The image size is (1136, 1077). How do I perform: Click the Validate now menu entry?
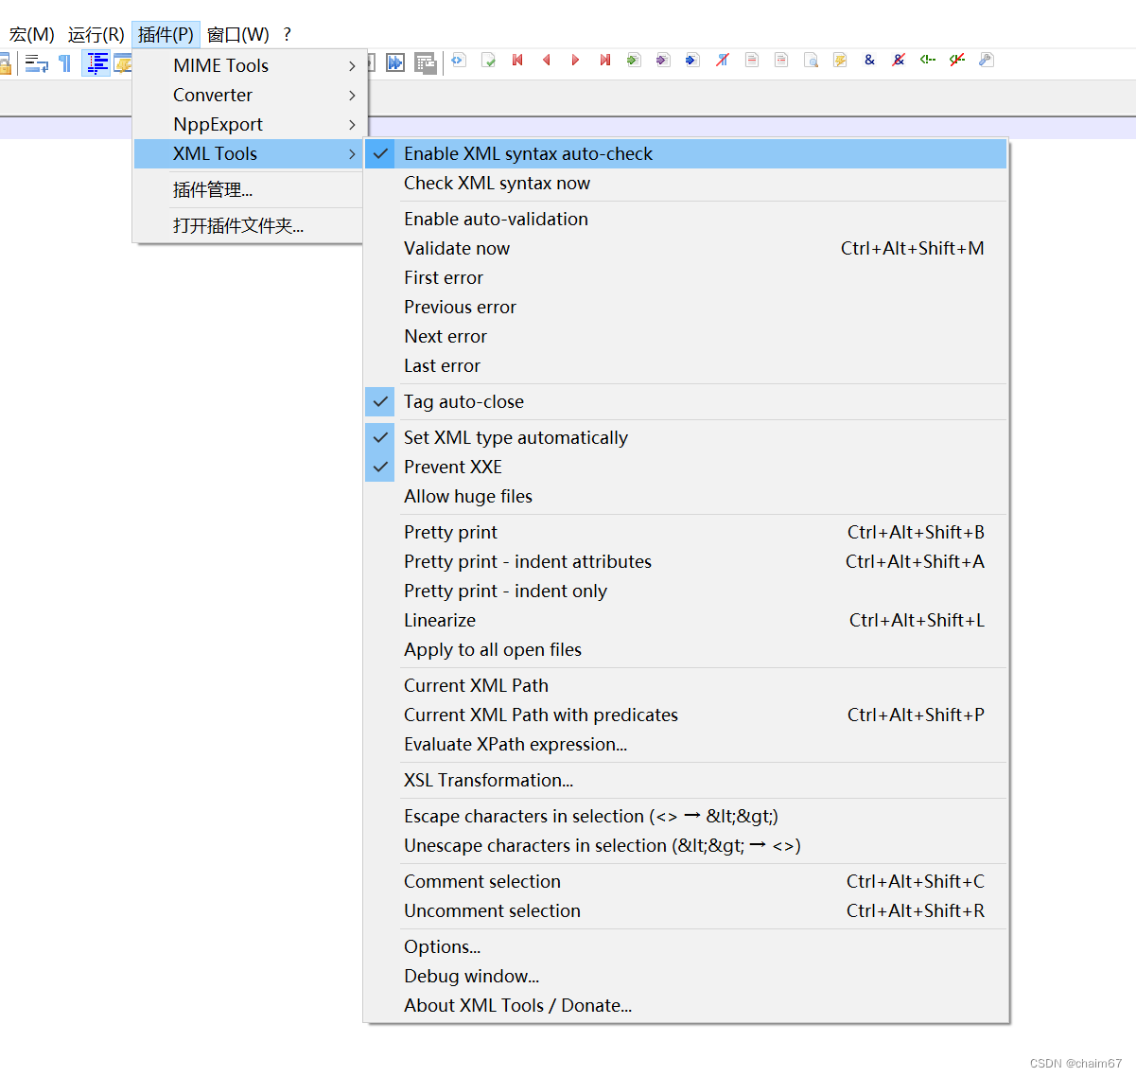click(x=457, y=248)
